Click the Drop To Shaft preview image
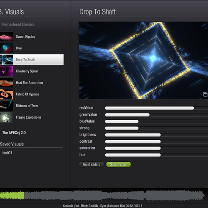The height and width of the screenshot is (208, 208). [144, 60]
